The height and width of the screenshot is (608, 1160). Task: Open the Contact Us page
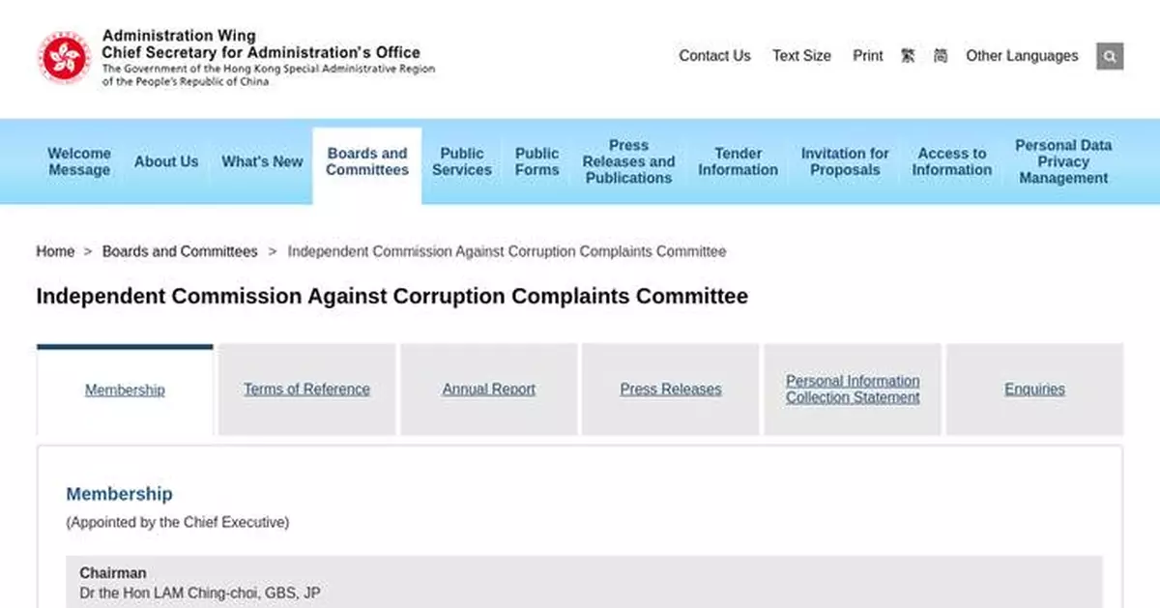714,56
